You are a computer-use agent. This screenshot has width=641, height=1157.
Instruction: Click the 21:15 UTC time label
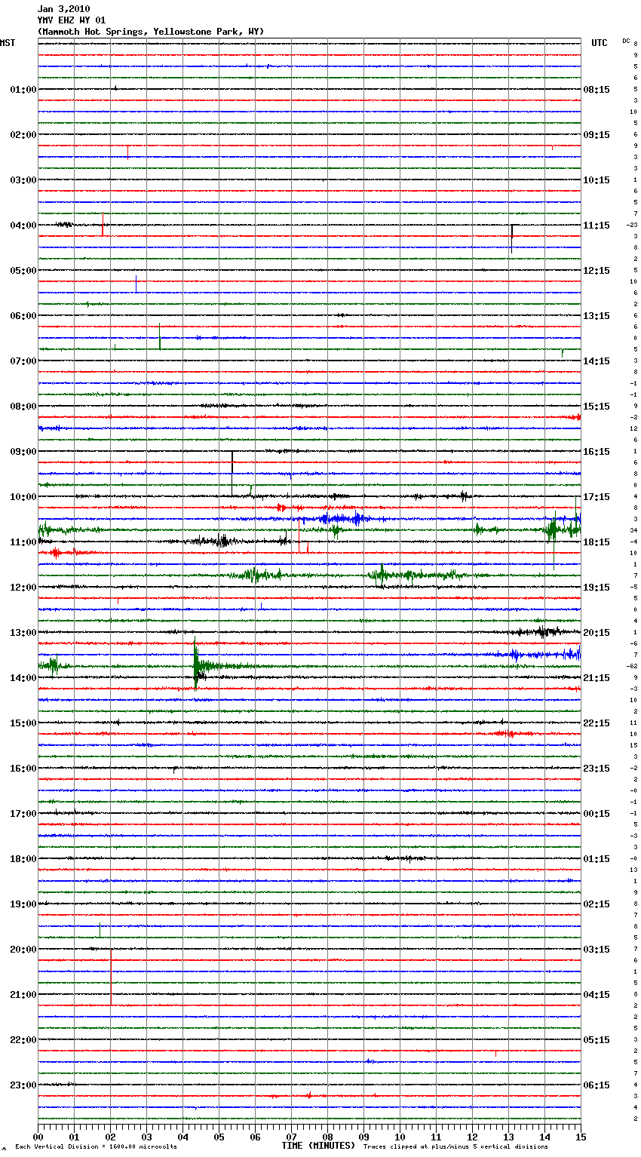point(597,678)
